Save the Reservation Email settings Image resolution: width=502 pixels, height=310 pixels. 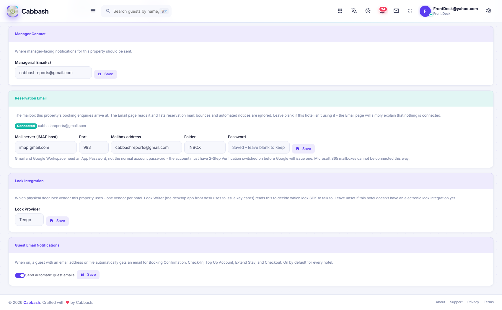[x=303, y=149]
